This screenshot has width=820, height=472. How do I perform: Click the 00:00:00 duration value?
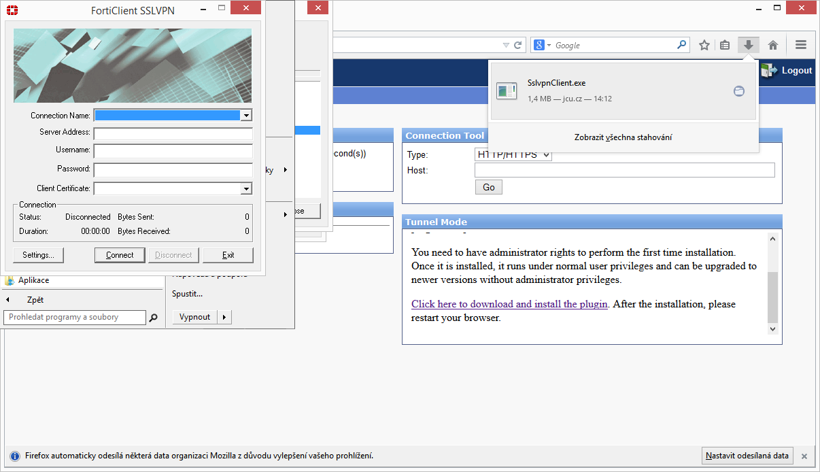(x=96, y=231)
